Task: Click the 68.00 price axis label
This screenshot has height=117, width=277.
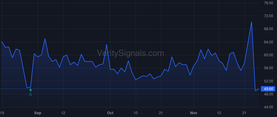Action: pos(268,29)
